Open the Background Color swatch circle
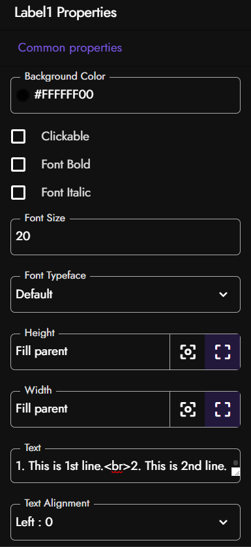Viewport: 251px width, 547px height. [x=23, y=95]
